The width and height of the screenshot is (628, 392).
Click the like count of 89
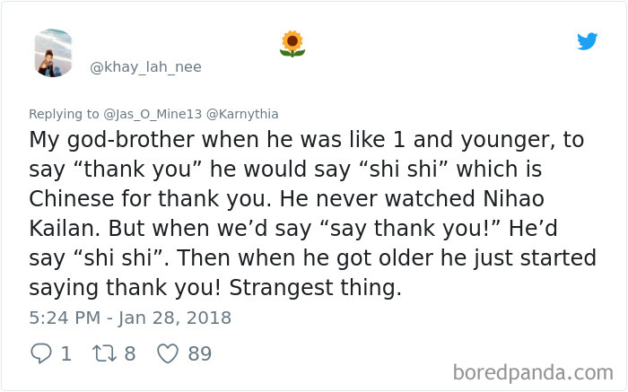coord(199,353)
